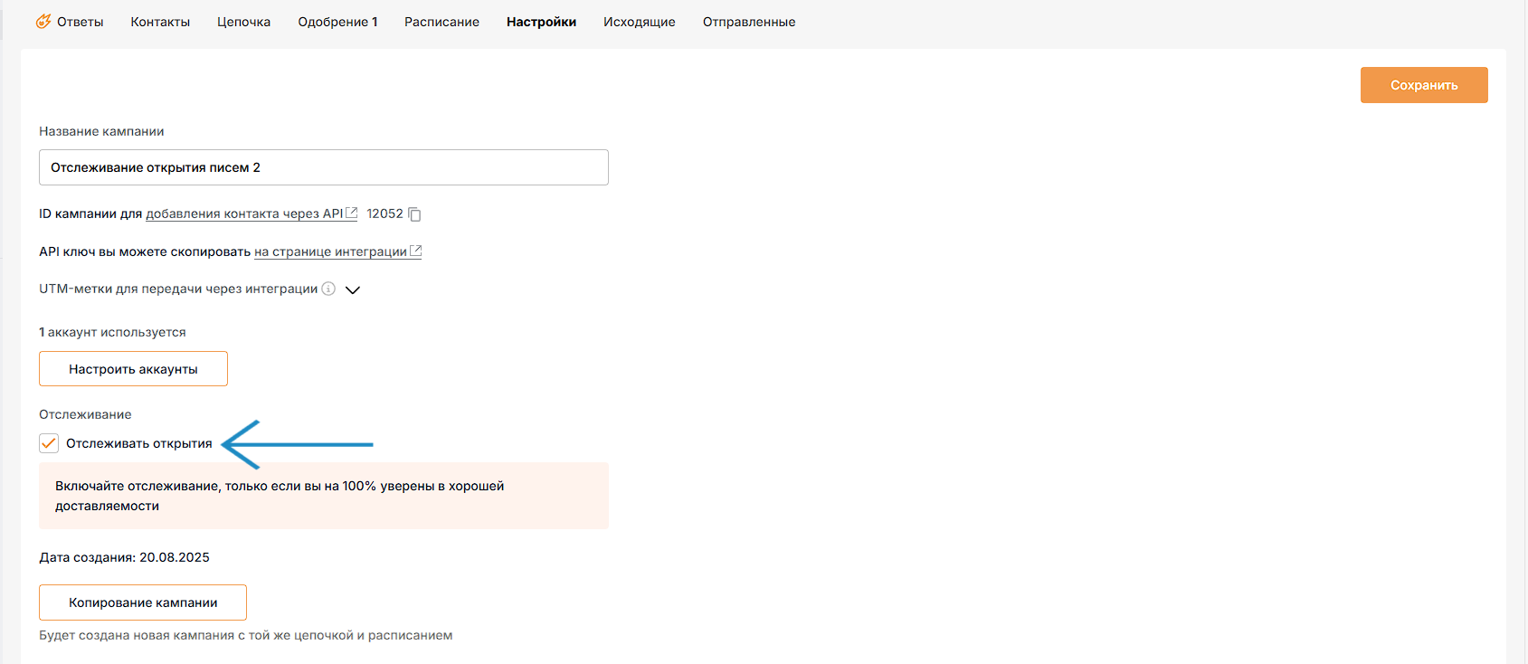Viewport: 1528px width, 664px height.
Task: Open the добавления контакта через API link
Action: (x=244, y=213)
